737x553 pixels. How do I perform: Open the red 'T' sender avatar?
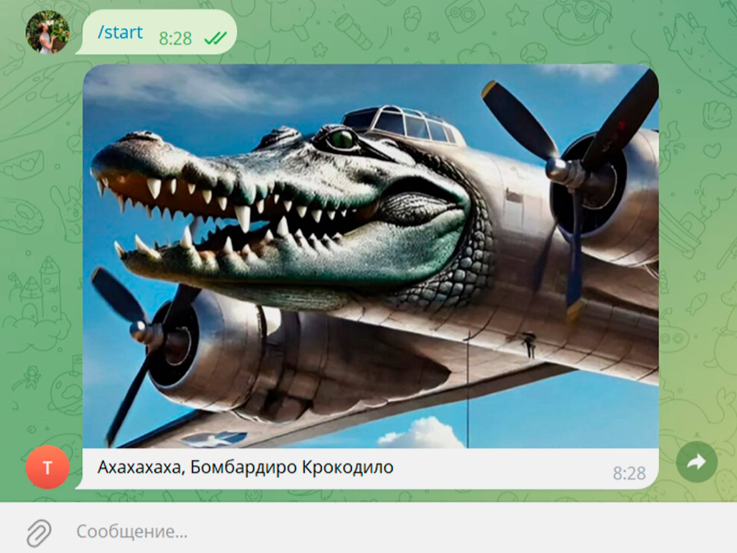click(47, 467)
